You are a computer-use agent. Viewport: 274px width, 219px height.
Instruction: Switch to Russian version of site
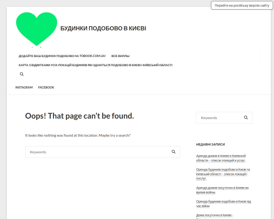point(242,5)
